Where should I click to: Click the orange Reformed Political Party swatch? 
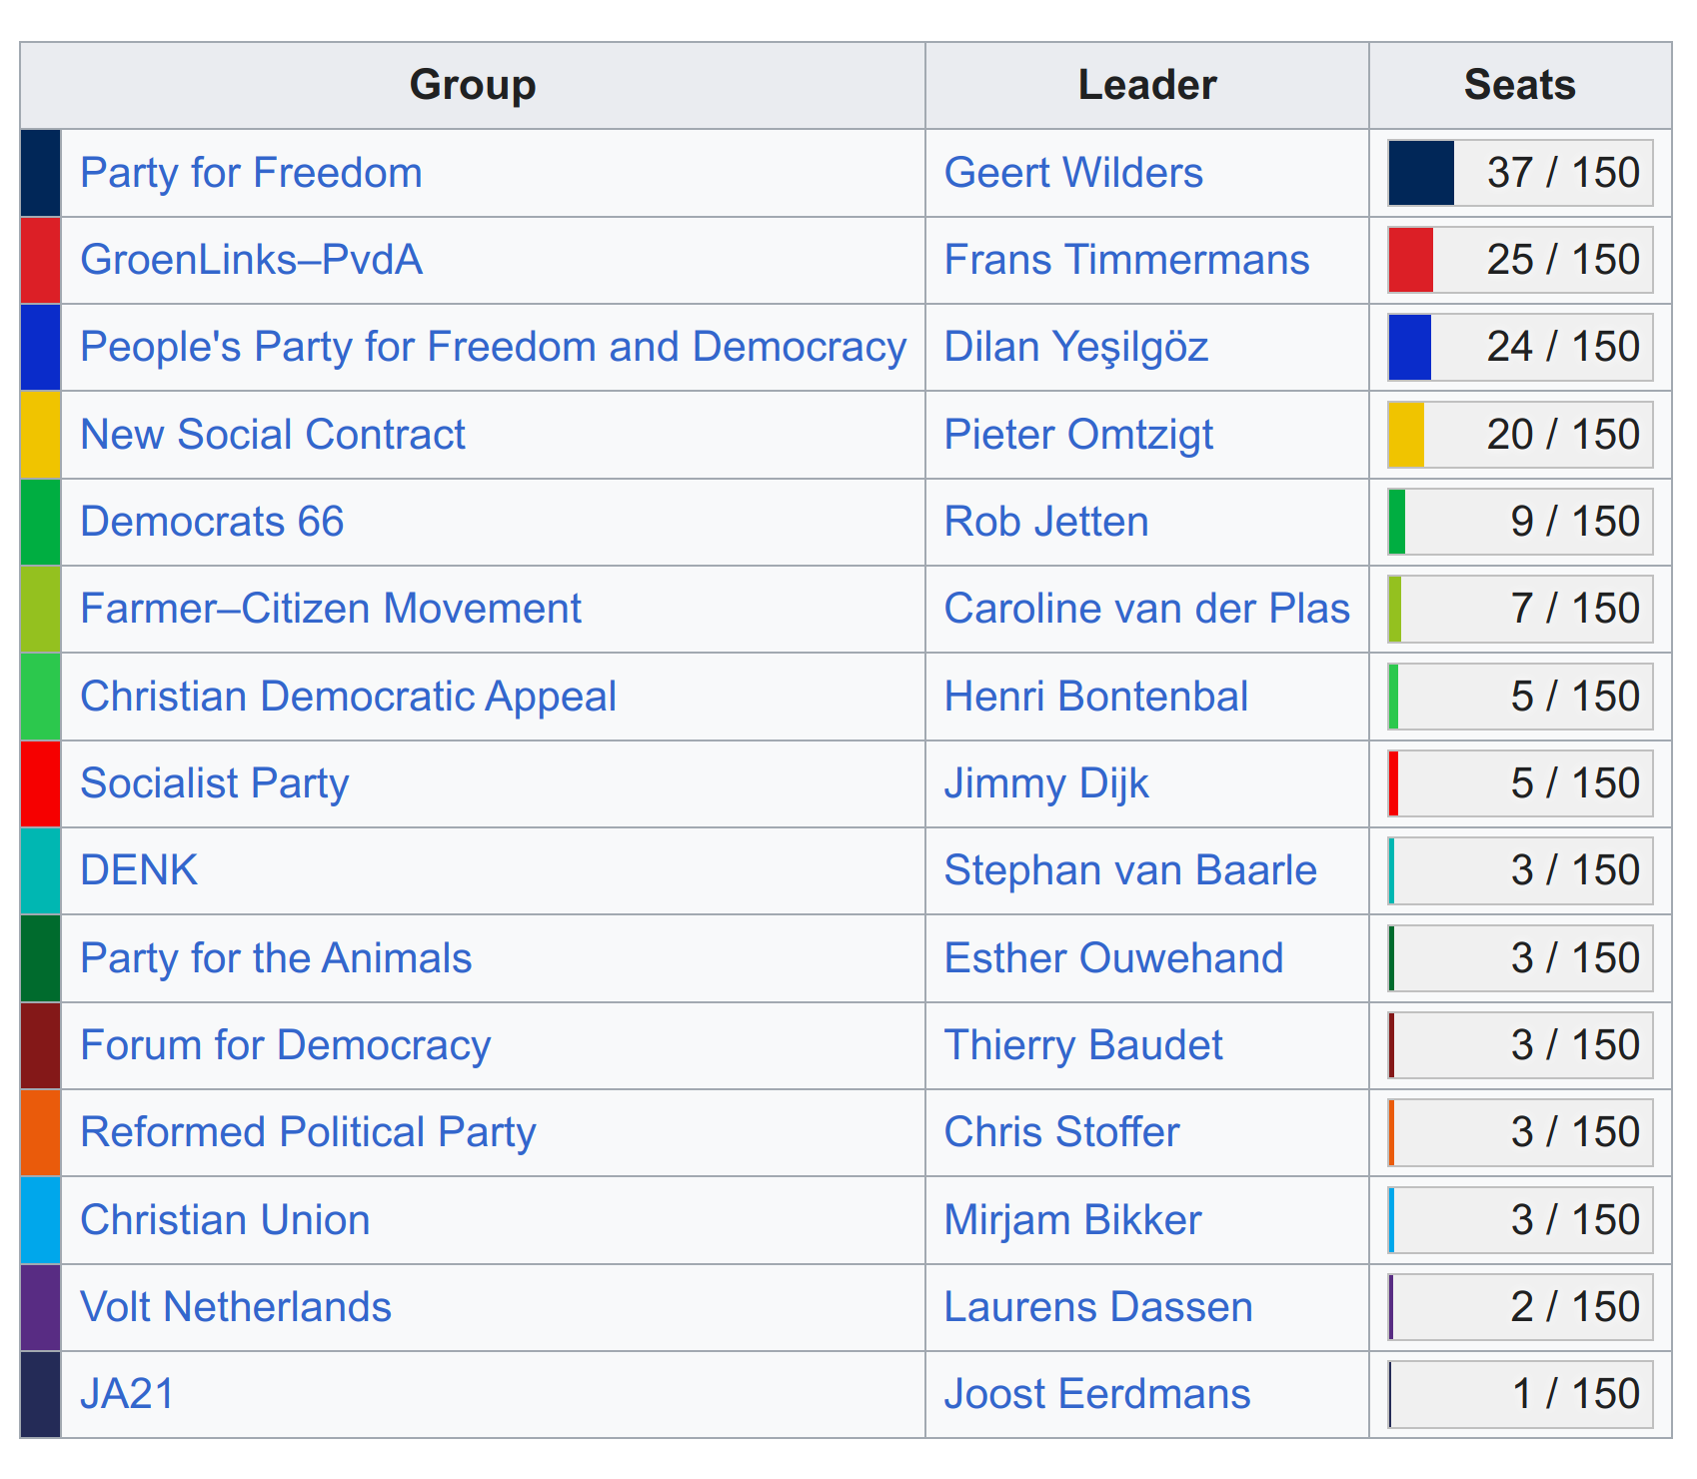point(41,1132)
